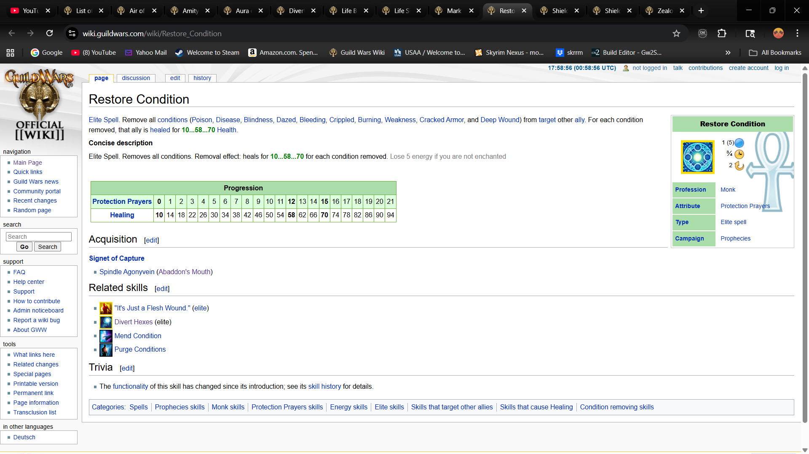Bookmark this page with the star icon
The height and width of the screenshot is (454, 809).
tap(676, 33)
